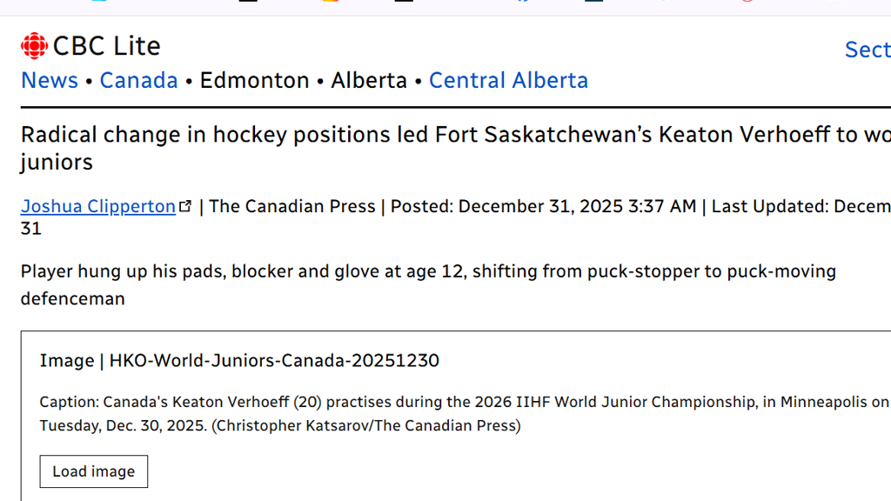Click The Canadian Press byline text
This screenshot has width=891, height=501.
[292, 206]
